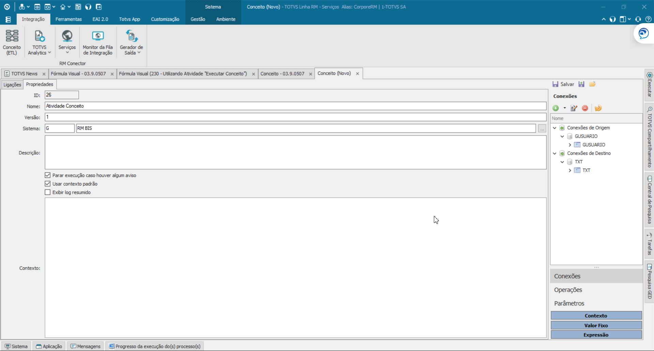Click the TOTVS logo icon in title bar

pos(7,7)
